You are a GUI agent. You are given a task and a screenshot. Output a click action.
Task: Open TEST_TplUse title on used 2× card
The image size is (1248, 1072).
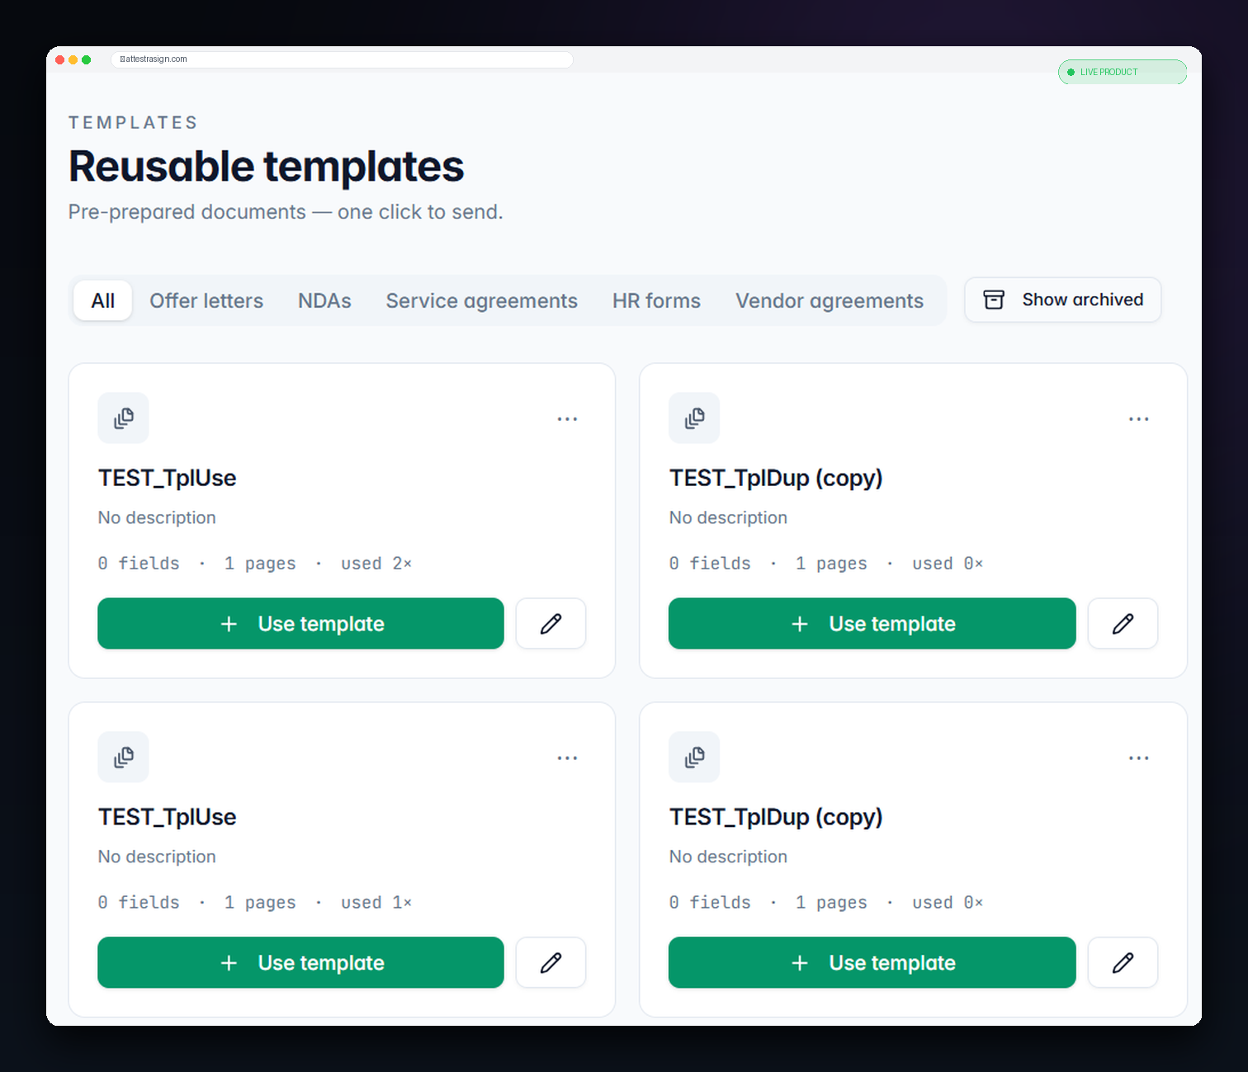[x=168, y=478]
